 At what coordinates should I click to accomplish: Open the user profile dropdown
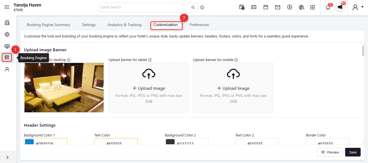(x=358, y=7)
